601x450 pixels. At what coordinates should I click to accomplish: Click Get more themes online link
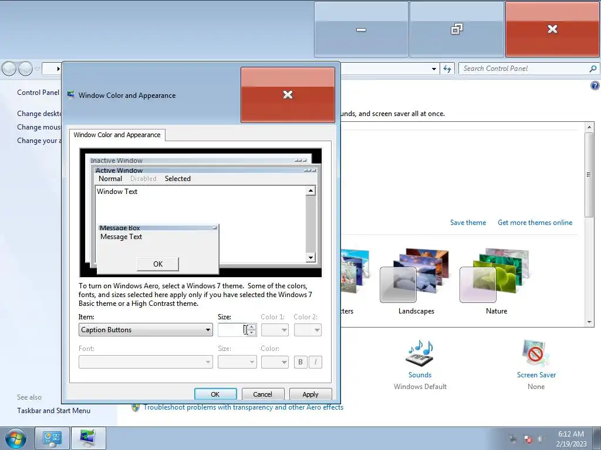click(x=535, y=223)
